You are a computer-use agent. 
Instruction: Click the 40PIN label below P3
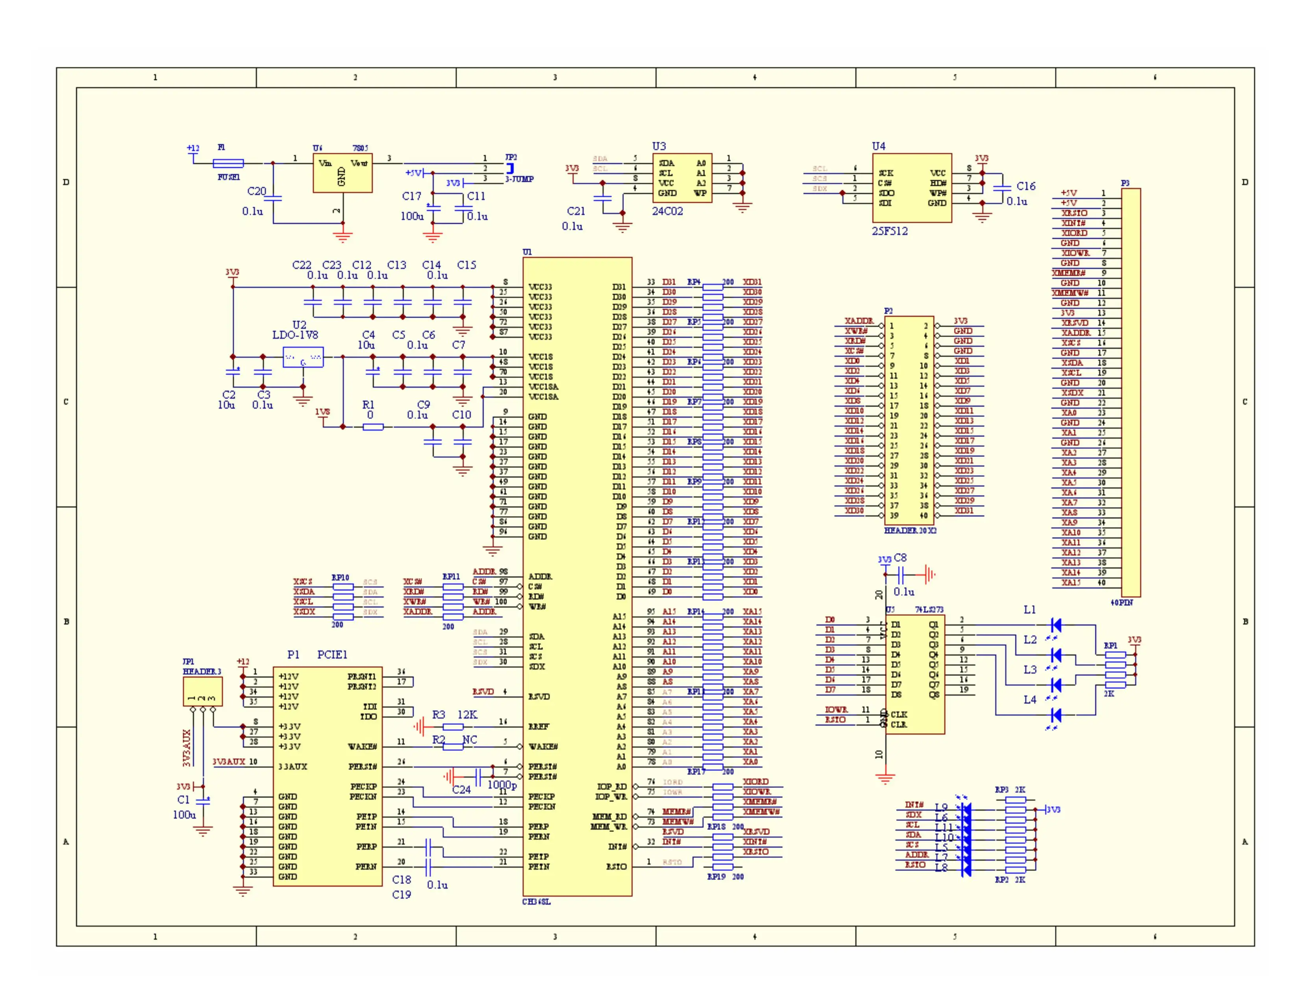[1121, 602]
